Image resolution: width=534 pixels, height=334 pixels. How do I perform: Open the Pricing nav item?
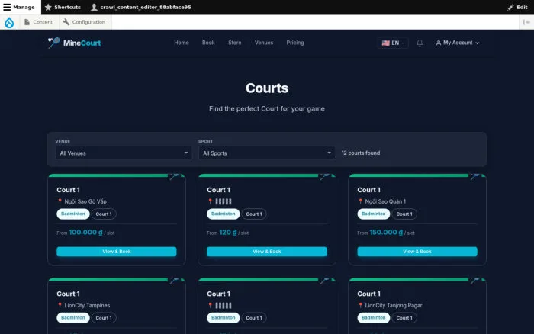tap(295, 43)
